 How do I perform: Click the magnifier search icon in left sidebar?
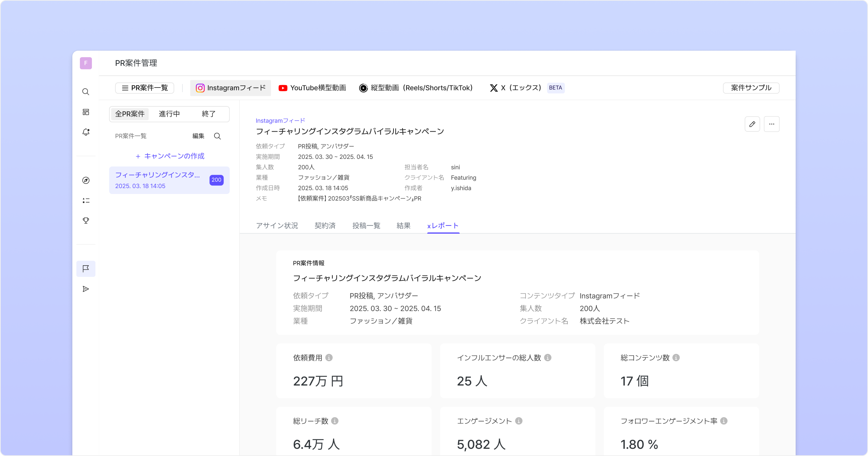(x=86, y=92)
